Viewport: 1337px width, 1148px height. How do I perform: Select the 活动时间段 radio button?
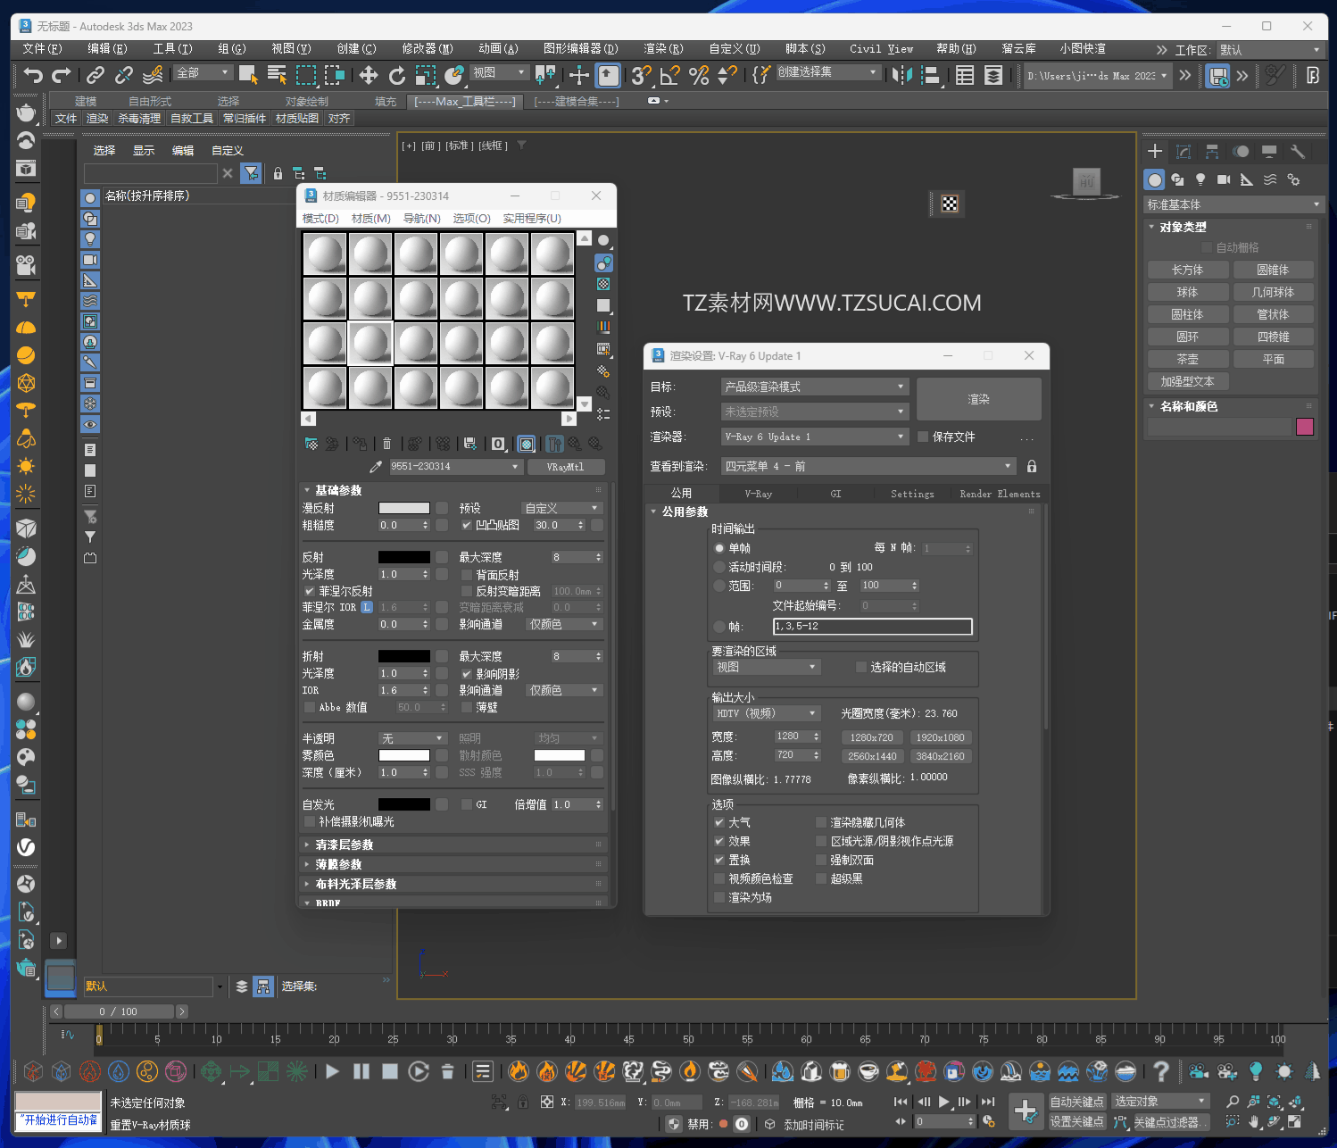click(x=719, y=567)
